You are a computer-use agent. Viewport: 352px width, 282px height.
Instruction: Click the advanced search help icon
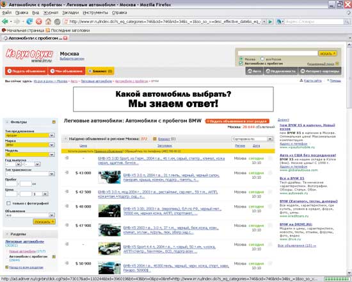(x=337, y=64)
